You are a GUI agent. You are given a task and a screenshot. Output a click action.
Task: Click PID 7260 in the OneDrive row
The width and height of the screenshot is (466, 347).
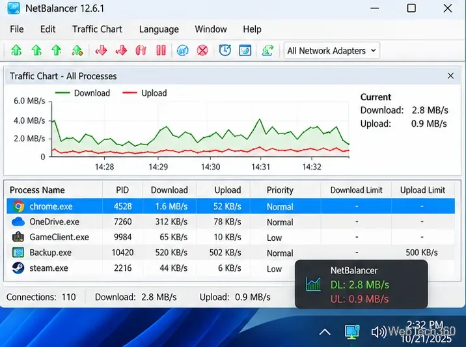pyautogui.click(x=123, y=221)
